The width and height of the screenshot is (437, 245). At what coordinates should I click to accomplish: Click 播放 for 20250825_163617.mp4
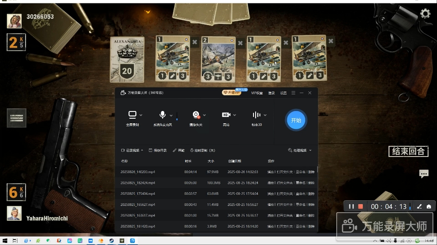[x=270, y=216]
